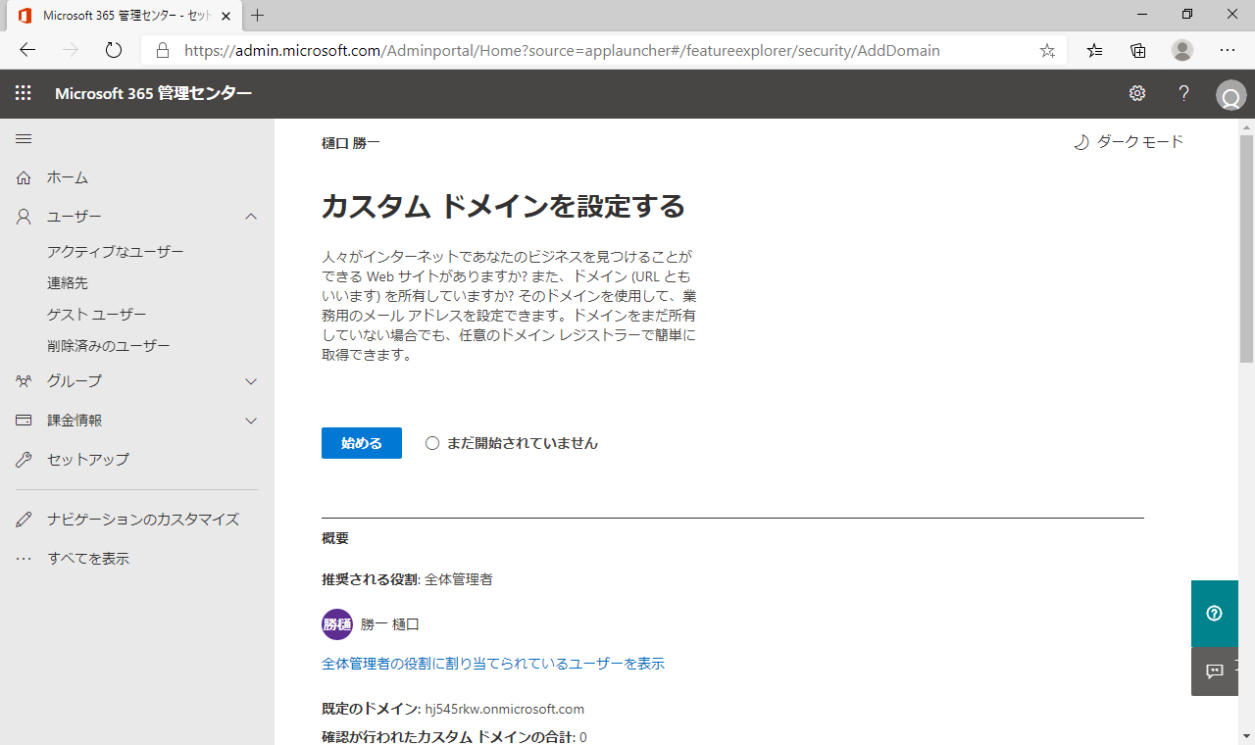This screenshot has width=1255, height=745.
Task: Open browser settings and more menu
Action: [1228, 50]
